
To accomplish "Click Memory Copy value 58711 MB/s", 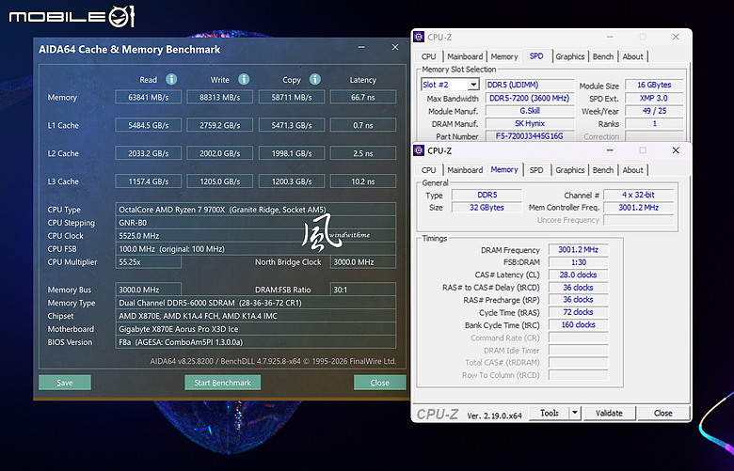I will (292, 97).
